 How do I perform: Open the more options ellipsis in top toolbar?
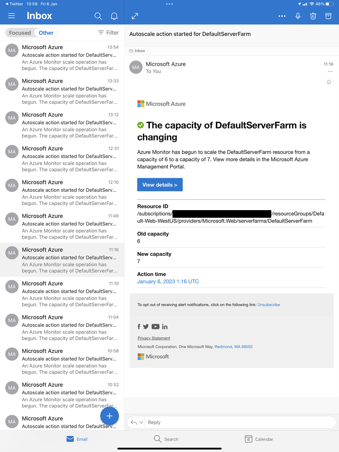[282, 16]
